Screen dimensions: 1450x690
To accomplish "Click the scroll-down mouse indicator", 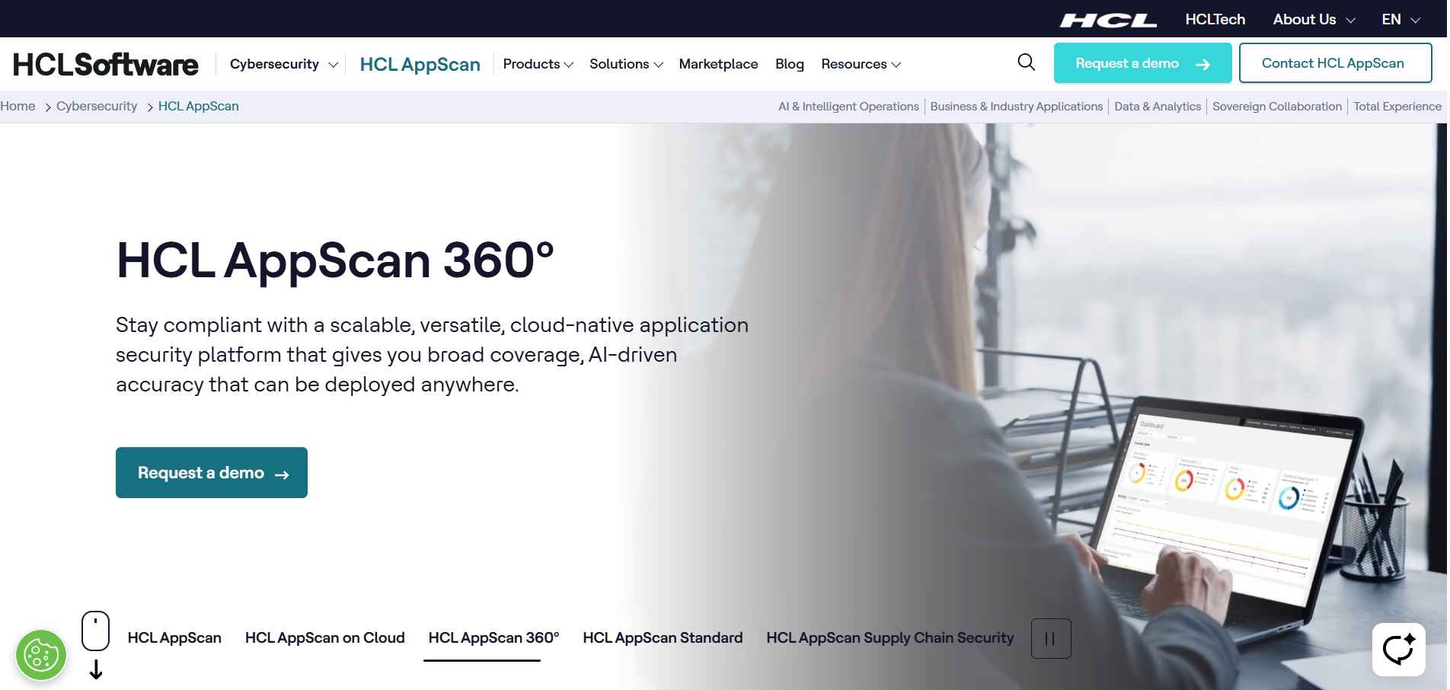I will (x=96, y=644).
